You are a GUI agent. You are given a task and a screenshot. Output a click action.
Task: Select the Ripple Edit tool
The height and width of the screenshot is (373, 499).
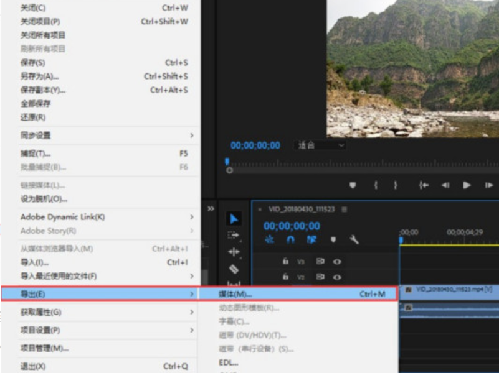tap(234, 252)
